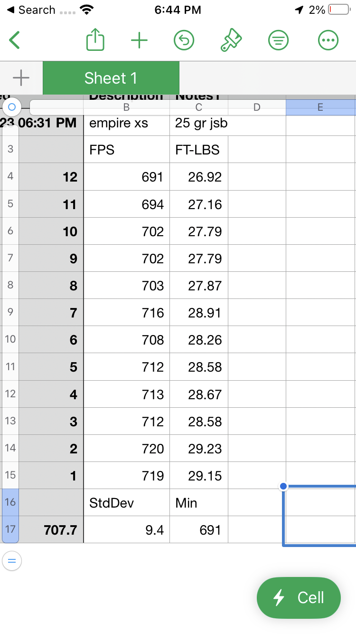Viewport: 356px width, 634px height.
Task: Tap the add-row equals handle below table
Action: click(12, 561)
